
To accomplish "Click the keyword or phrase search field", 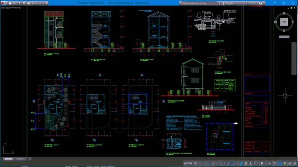I will [x=199, y=3].
